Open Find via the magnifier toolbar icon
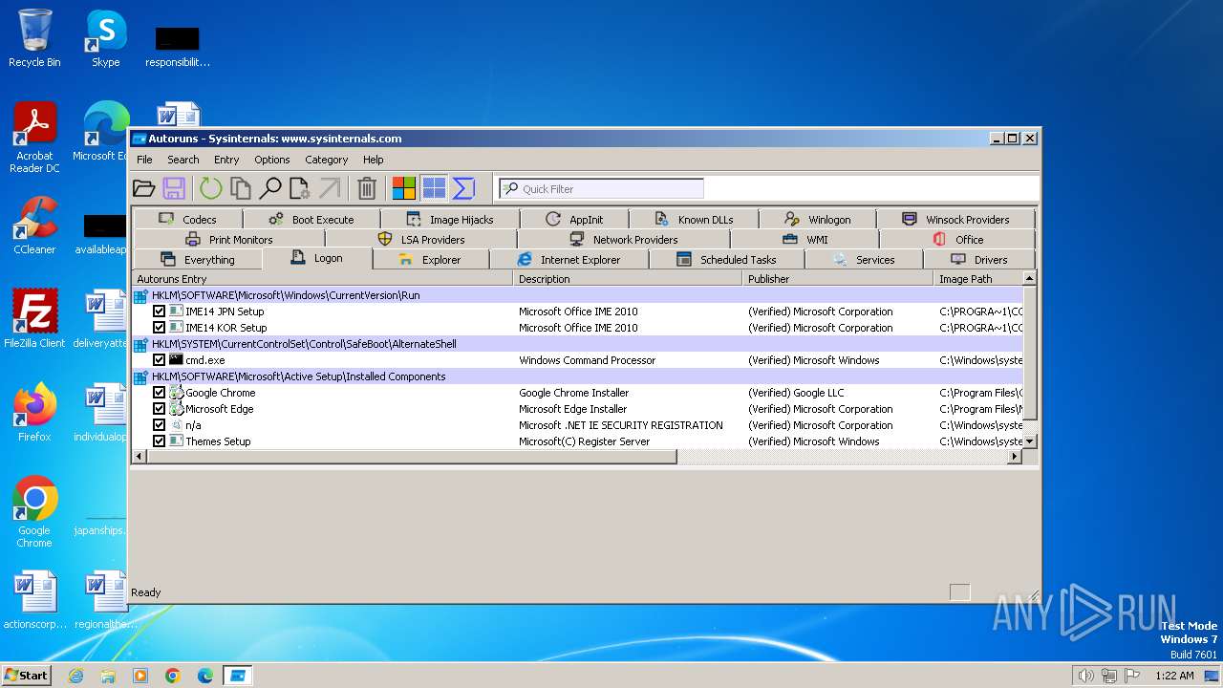Viewport: 1223px width, 688px height. click(x=270, y=188)
